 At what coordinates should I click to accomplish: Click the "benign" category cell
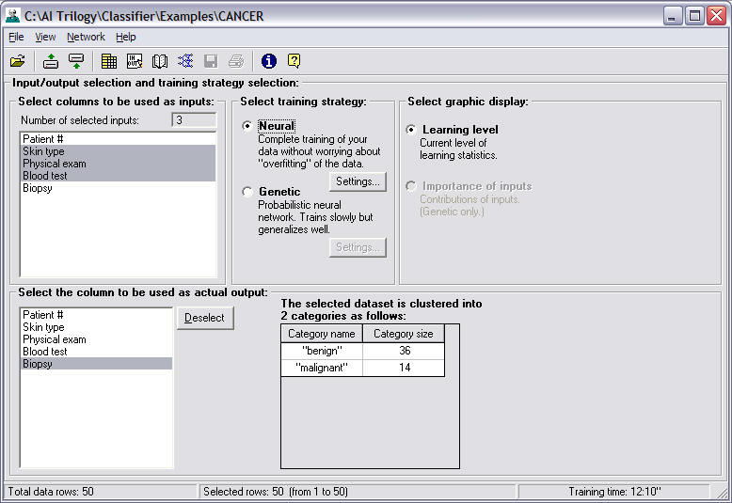pos(322,351)
